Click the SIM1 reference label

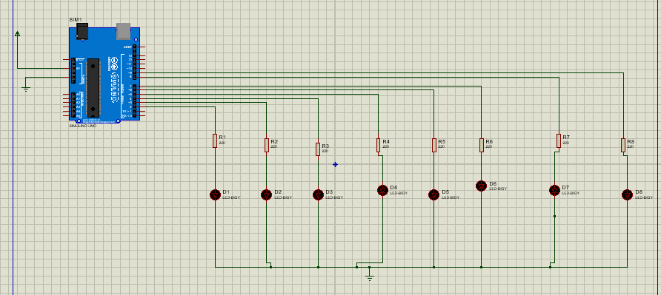click(76, 20)
